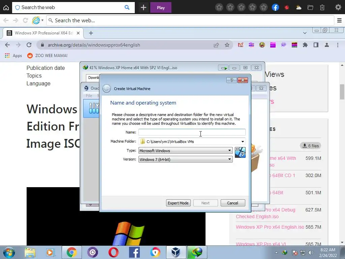Switch to Internet Download Manager in taskbar
This screenshot has width=345, height=259.
pos(197,252)
